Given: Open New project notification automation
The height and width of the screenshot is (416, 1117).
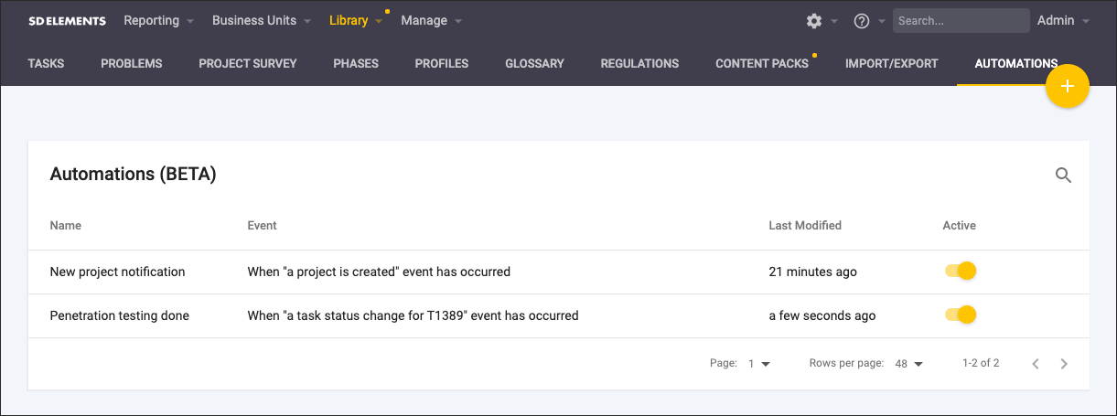Looking at the screenshot, I should coord(117,272).
